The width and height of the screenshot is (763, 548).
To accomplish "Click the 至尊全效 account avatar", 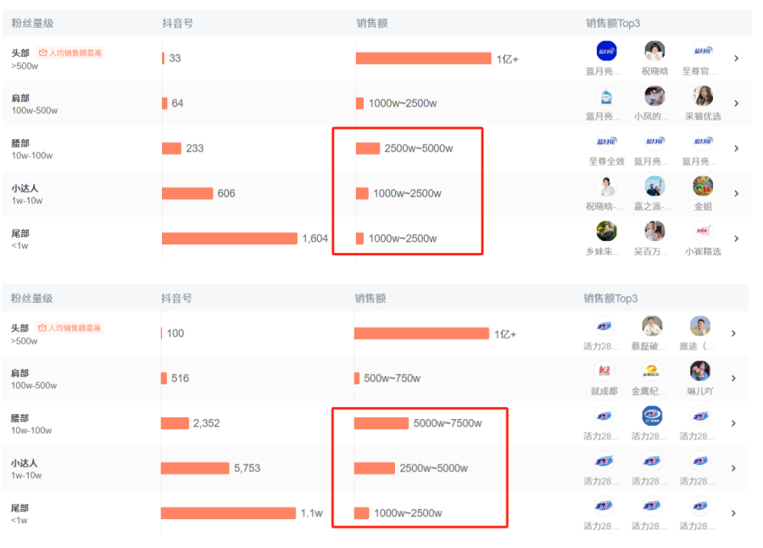I will pos(606,141).
